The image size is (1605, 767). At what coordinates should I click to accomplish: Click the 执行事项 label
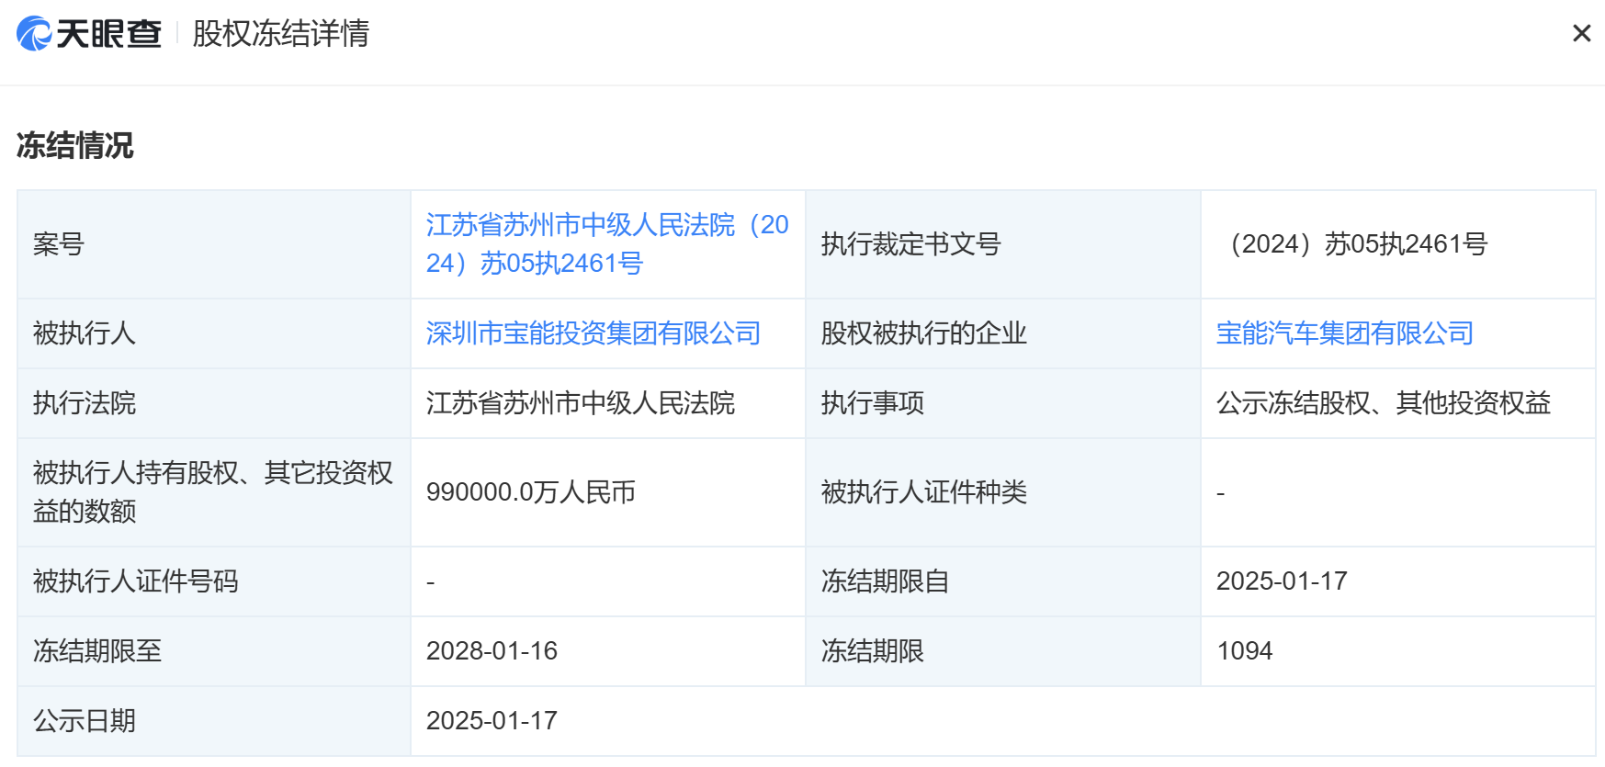(x=873, y=403)
